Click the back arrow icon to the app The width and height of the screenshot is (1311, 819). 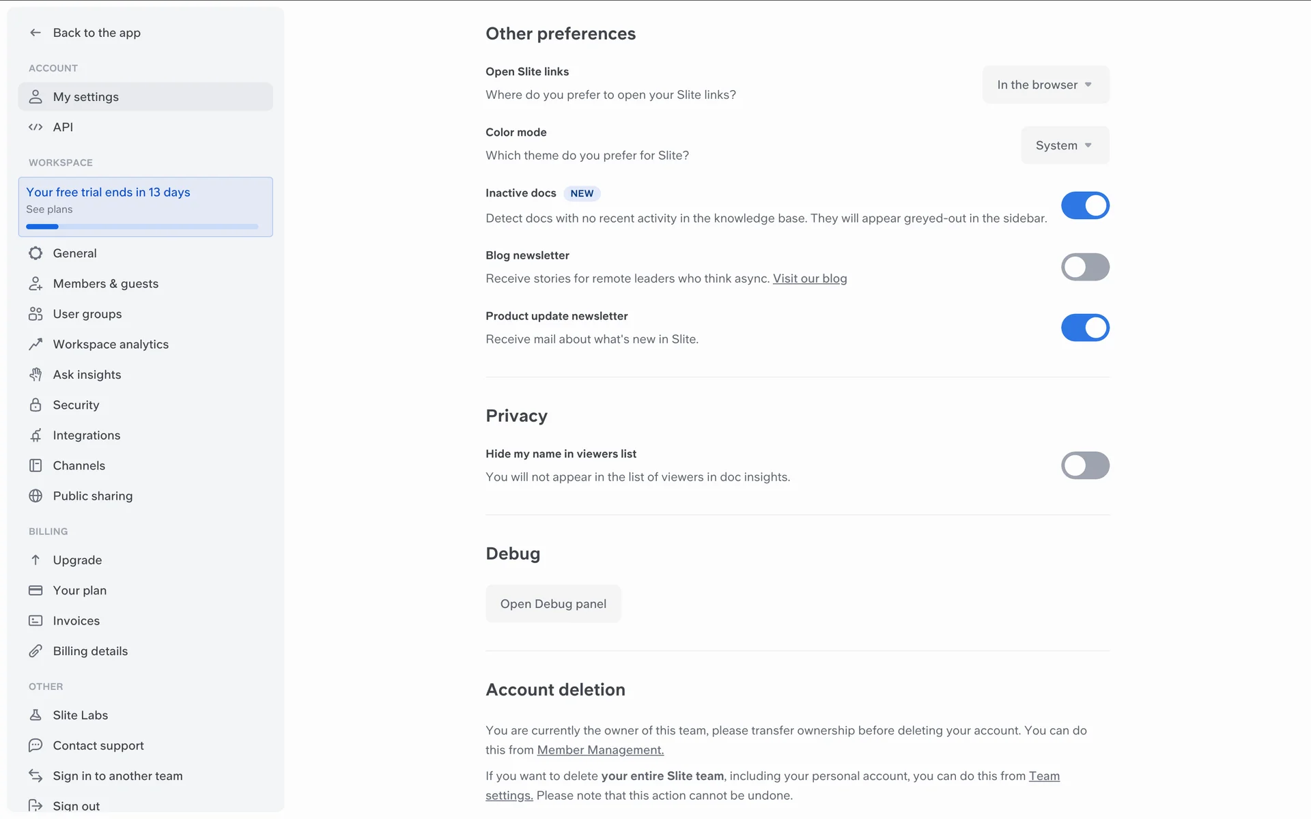(36, 33)
